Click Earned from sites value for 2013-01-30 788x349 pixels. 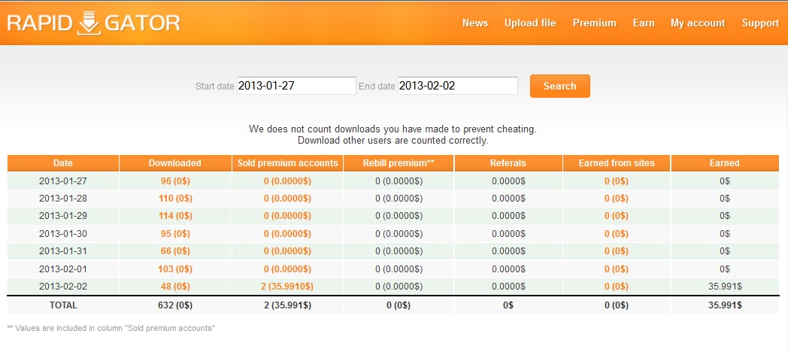click(x=616, y=233)
